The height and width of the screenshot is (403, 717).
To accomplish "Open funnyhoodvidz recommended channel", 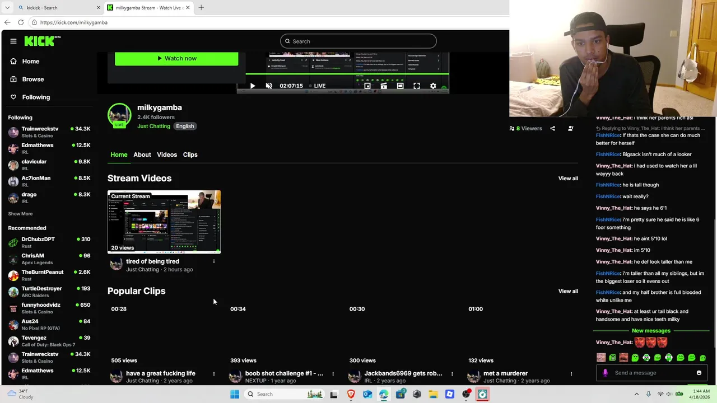I will pyautogui.click(x=49, y=308).
